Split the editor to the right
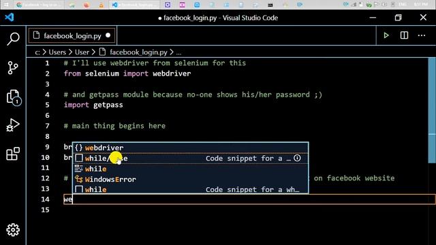The height and width of the screenshot is (245, 436). (x=404, y=35)
